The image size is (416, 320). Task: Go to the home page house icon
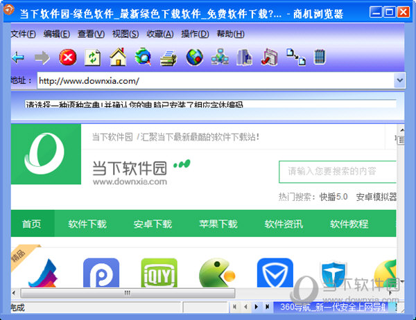(118, 57)
